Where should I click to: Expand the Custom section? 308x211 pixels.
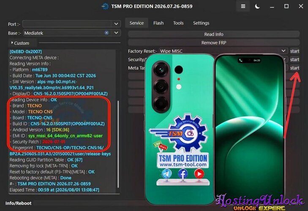click(x=20, y=43)
